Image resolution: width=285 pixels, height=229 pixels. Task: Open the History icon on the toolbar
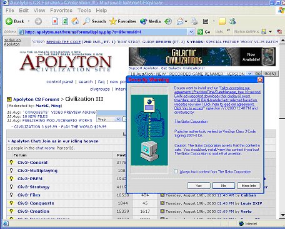[168, 21]
